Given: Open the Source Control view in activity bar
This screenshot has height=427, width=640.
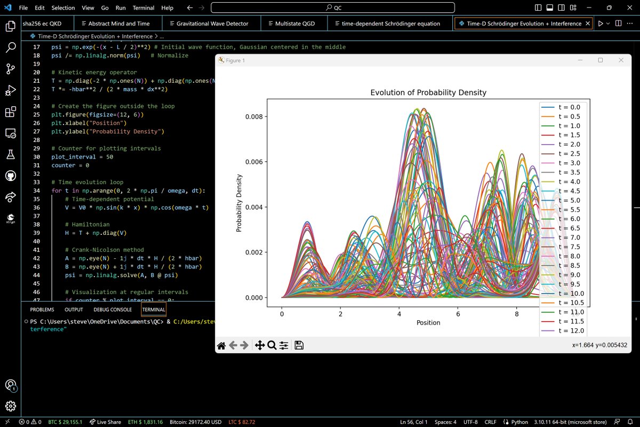Looking at the screenshot, I should 11,68.
